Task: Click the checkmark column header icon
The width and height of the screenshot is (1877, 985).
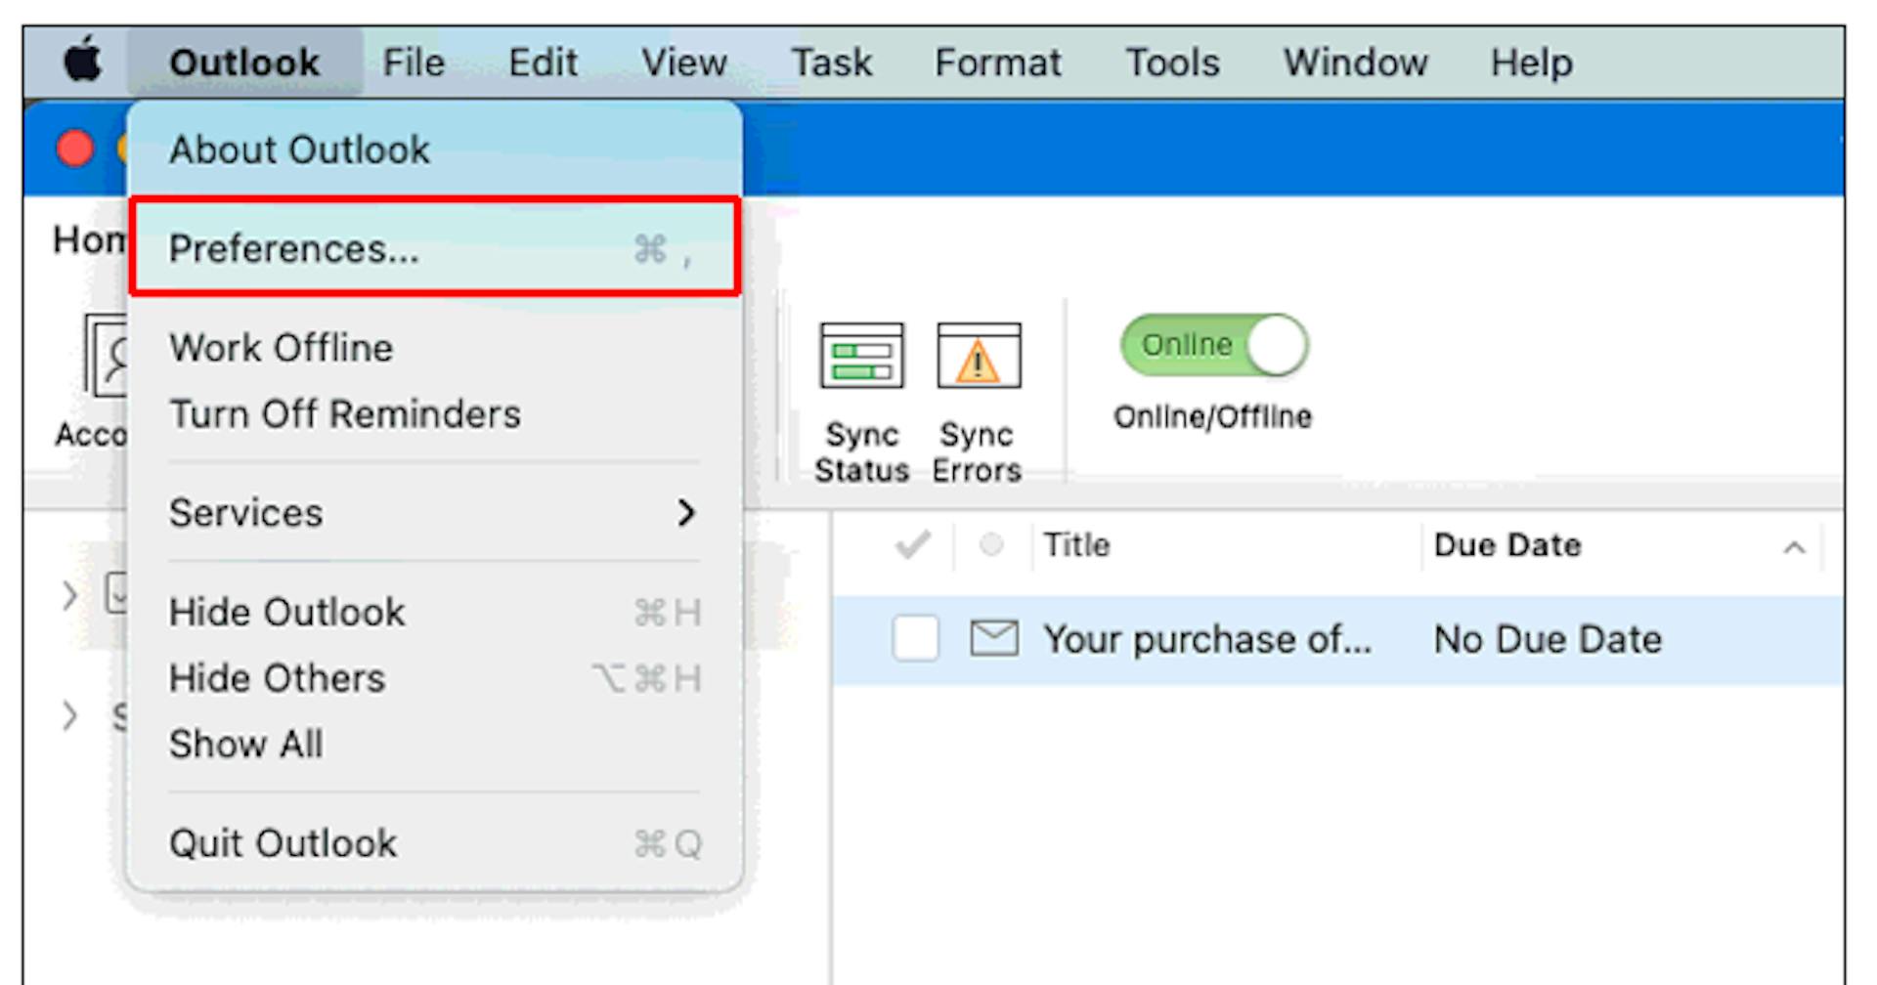Action: tap(913, 544)
